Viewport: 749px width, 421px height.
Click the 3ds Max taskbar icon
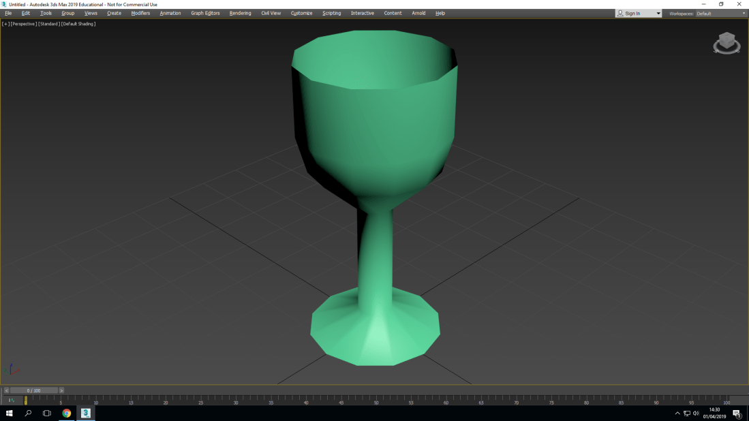[x=85, y=413]
